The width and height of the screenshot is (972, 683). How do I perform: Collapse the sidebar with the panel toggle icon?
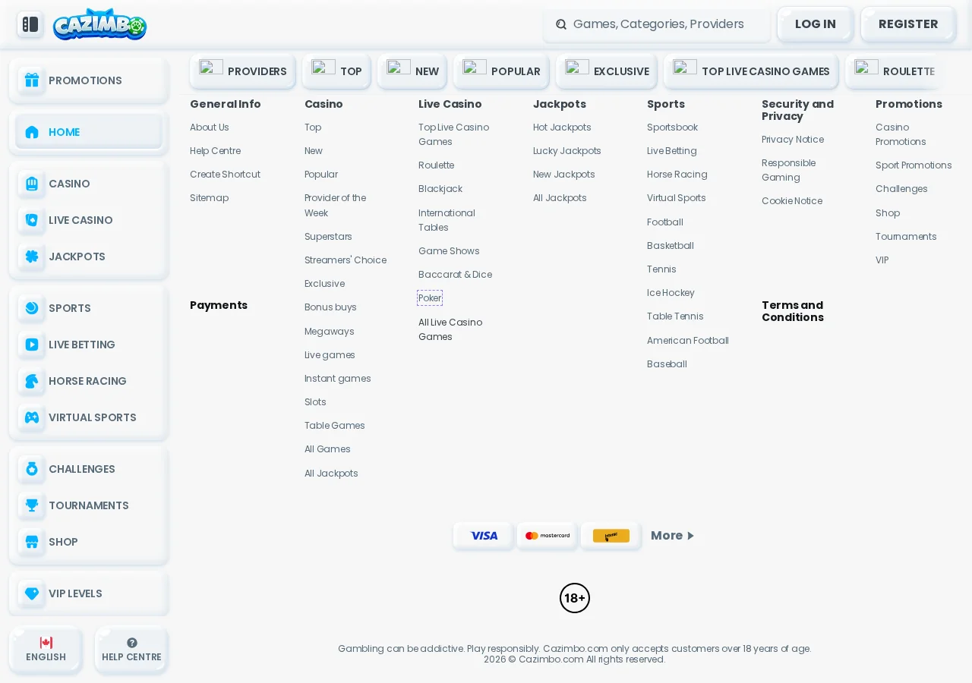[30, 24]
